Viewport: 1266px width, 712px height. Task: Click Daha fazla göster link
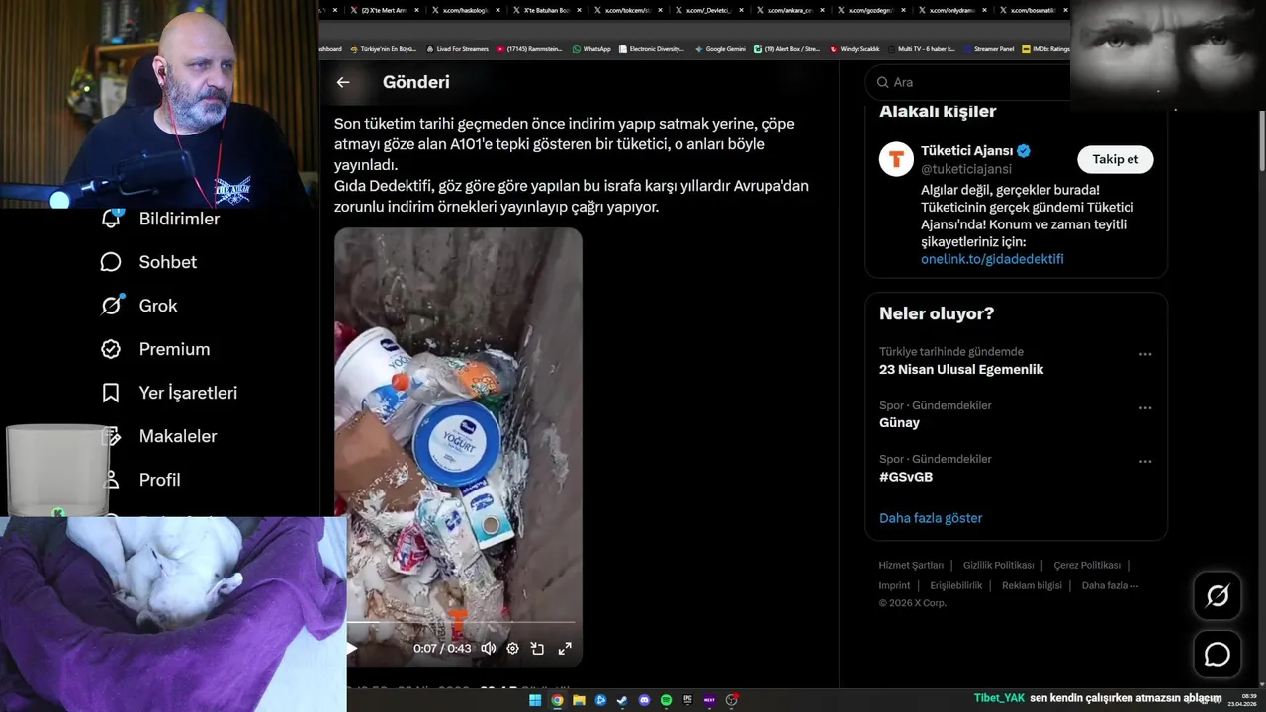931,518
